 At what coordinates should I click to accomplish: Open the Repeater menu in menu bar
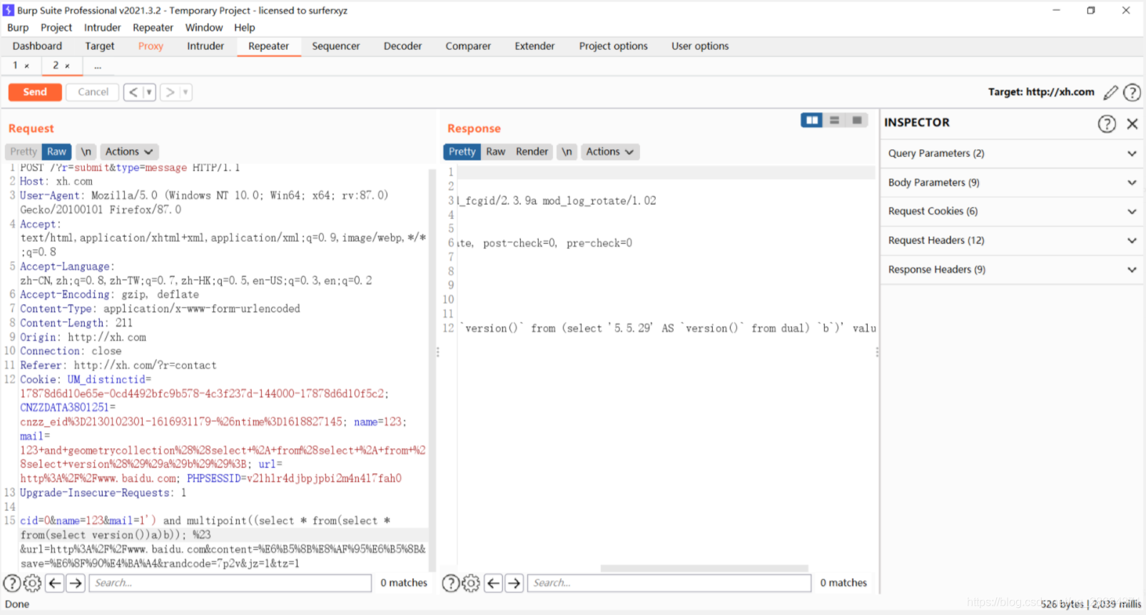pyautogui.click(x=153, y=28)
